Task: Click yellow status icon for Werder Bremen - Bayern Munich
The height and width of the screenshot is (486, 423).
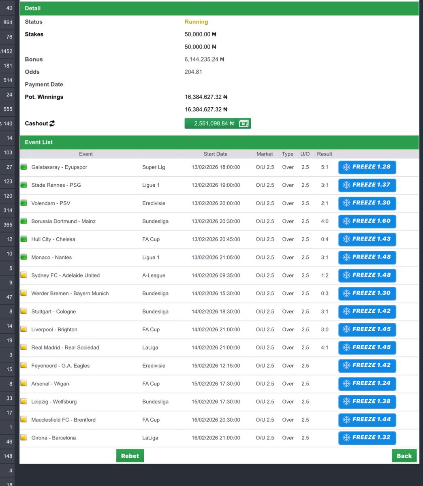Action: point(23,293)
